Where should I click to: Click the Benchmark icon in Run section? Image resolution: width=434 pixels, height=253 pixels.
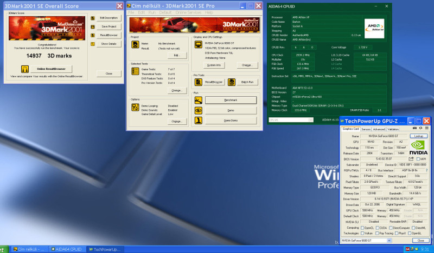click(x=198, y=100)
